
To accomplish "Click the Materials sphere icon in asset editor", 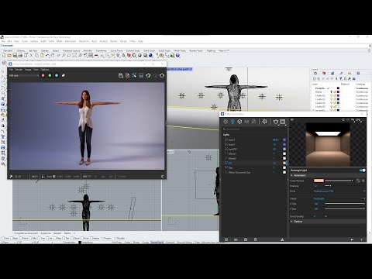I will (226, 122).
